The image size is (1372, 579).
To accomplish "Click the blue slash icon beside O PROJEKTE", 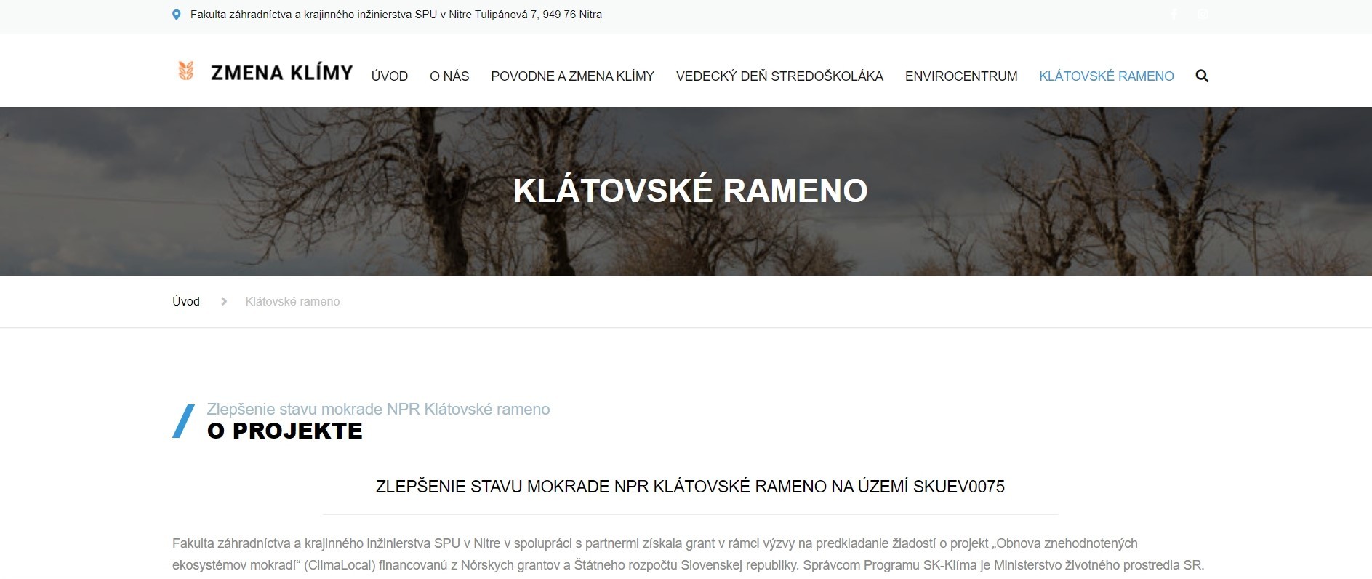I will pyautogui.click(x=183, y=421).
